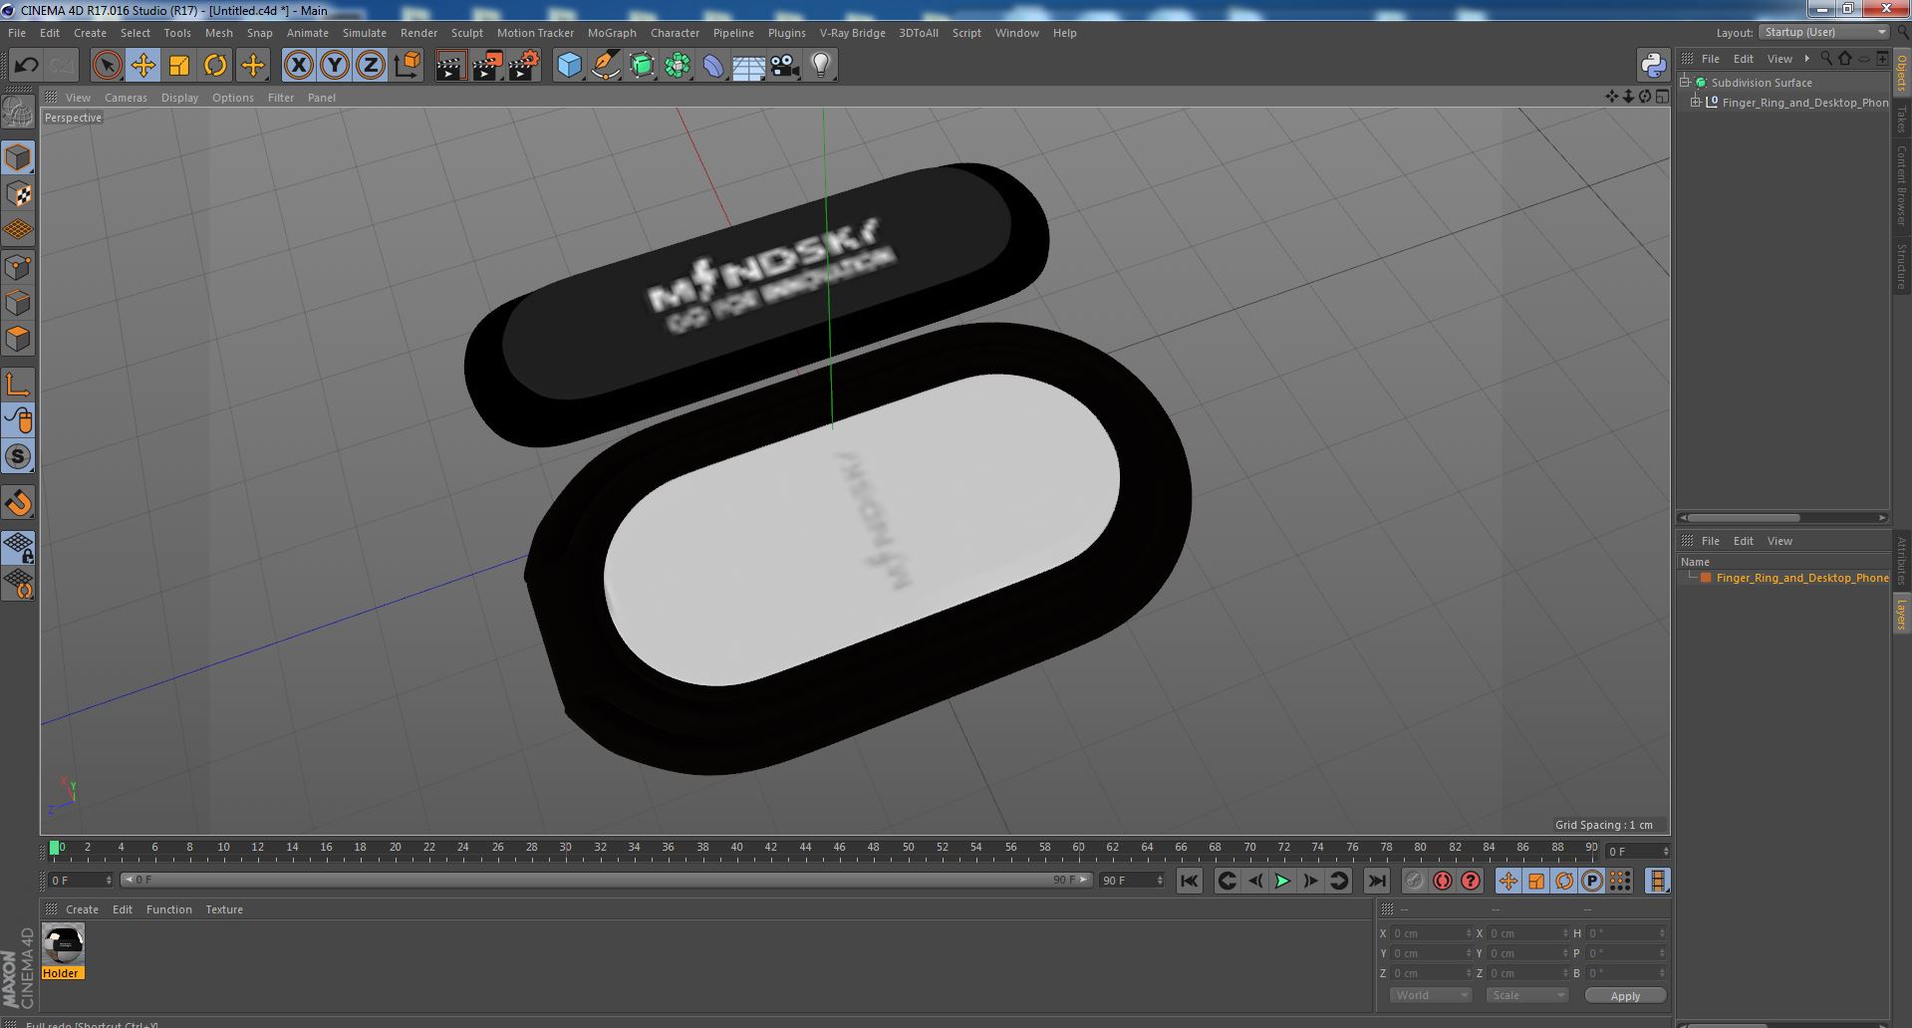Select the Live Selection tool

click(x=107, y=66)
